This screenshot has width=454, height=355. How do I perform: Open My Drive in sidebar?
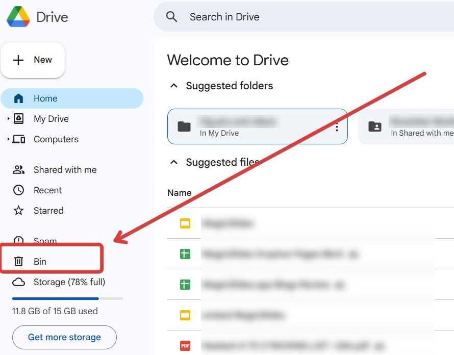tap(51, 119)
